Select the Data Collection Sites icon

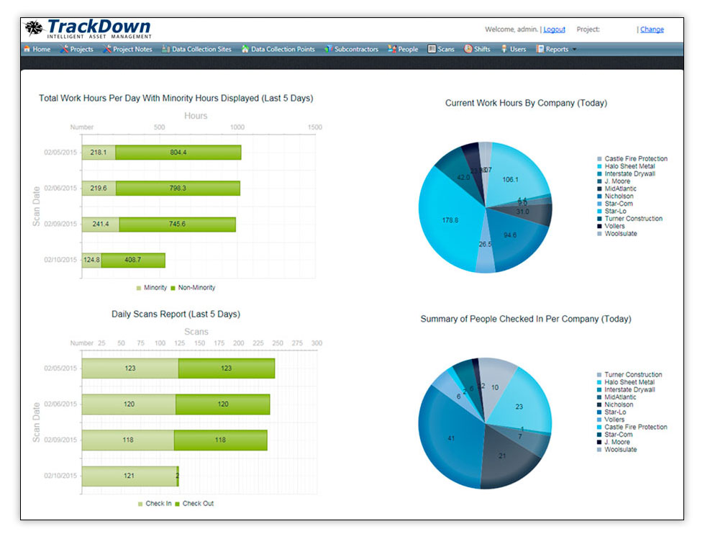165,49
